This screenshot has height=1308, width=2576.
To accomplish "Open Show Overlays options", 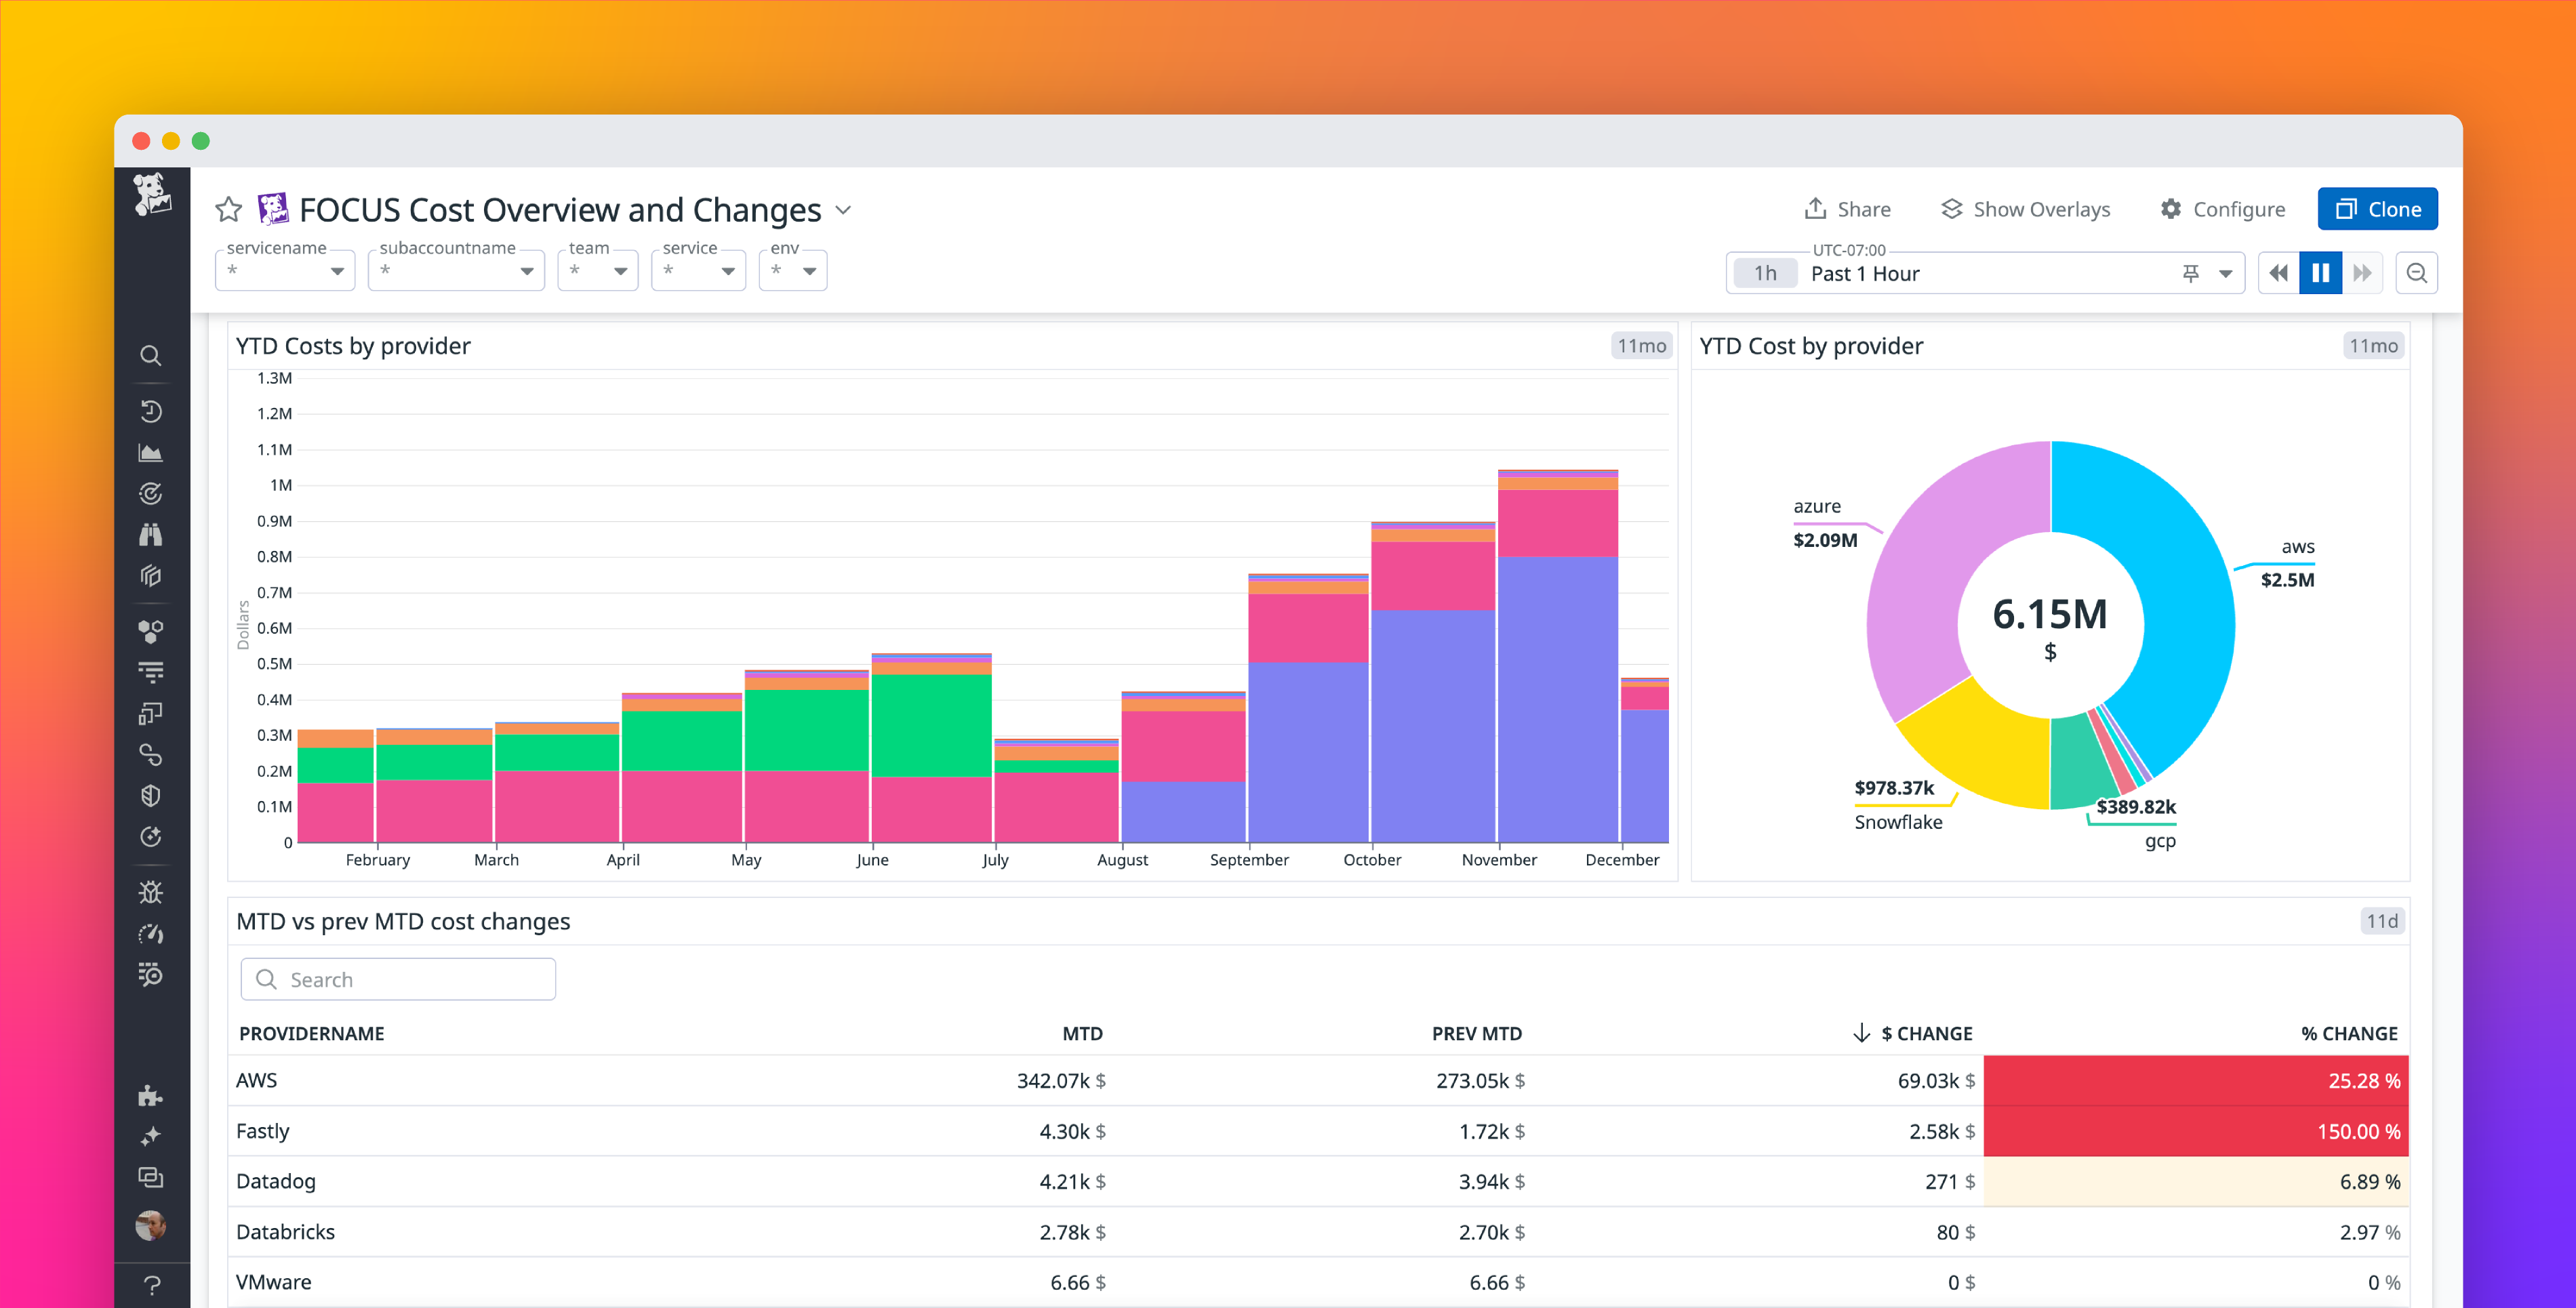I will point(2026,208).
